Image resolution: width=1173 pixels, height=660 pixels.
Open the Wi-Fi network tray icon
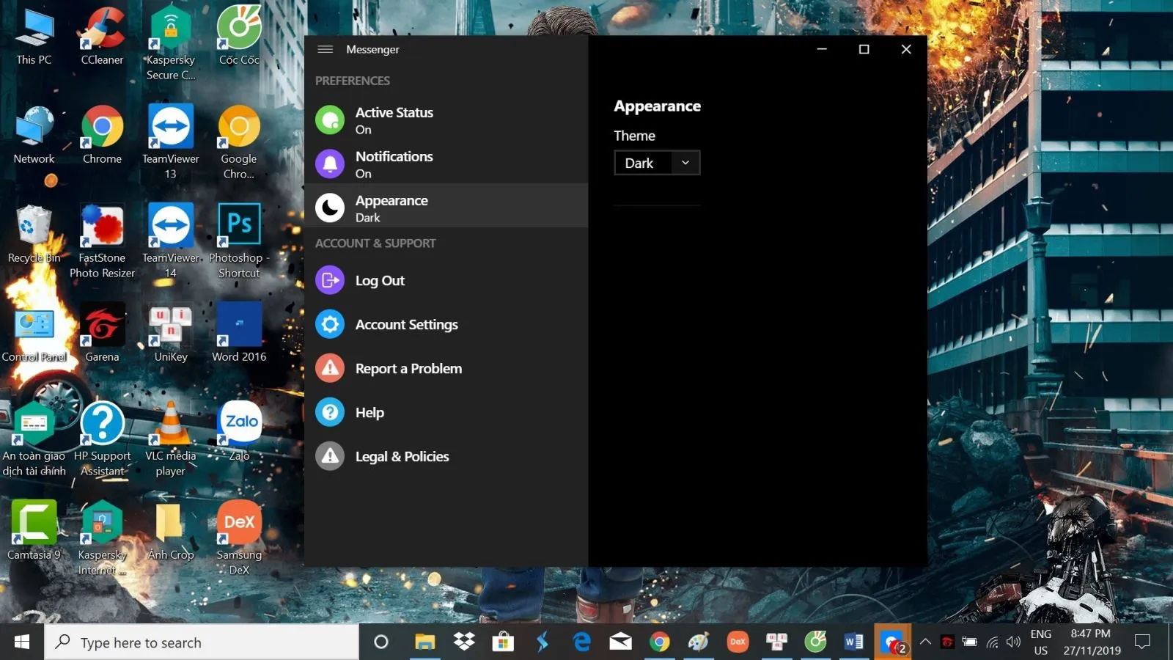(x=992, y=642)
